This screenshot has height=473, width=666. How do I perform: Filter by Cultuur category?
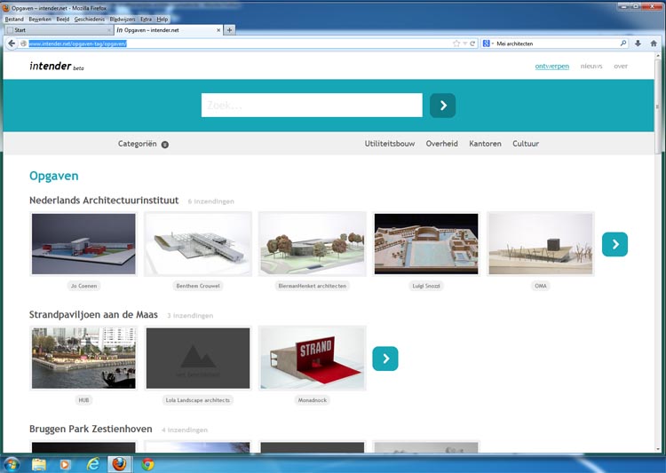[x=526, y=144]
